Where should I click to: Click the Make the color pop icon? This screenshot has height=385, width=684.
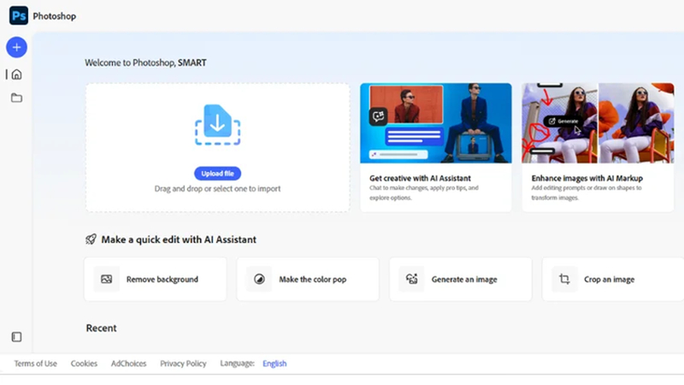pyautogui.click(x=259, y=280)
